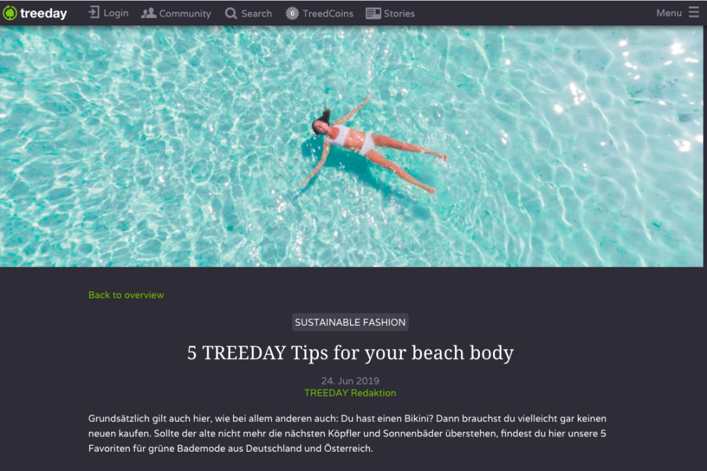Click the Stories newspaper icon

[x=373, y=14]
